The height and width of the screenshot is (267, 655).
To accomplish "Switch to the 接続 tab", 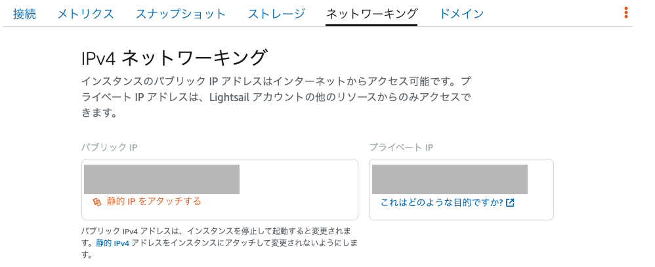I will pyautogui.click(x=24, y=14).
